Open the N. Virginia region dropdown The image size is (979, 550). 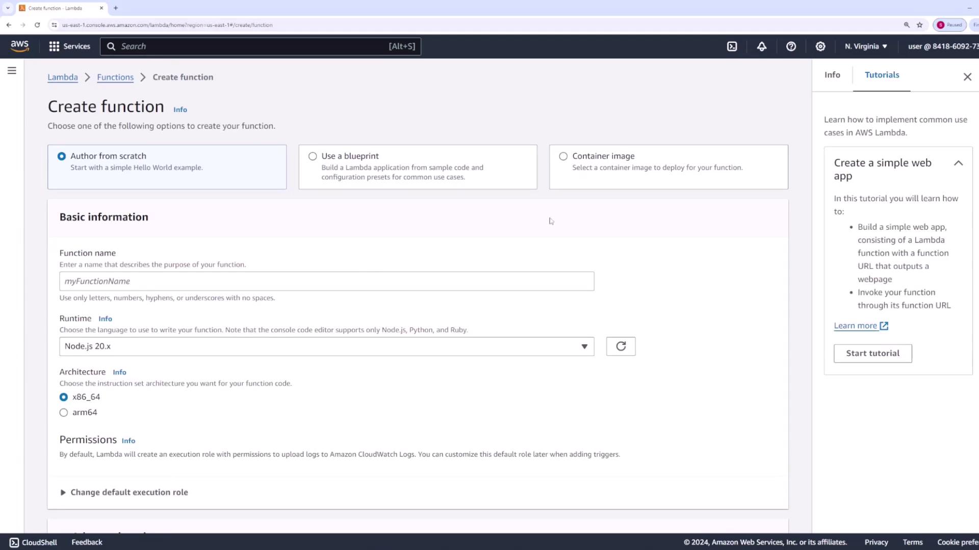coord(866,46)
